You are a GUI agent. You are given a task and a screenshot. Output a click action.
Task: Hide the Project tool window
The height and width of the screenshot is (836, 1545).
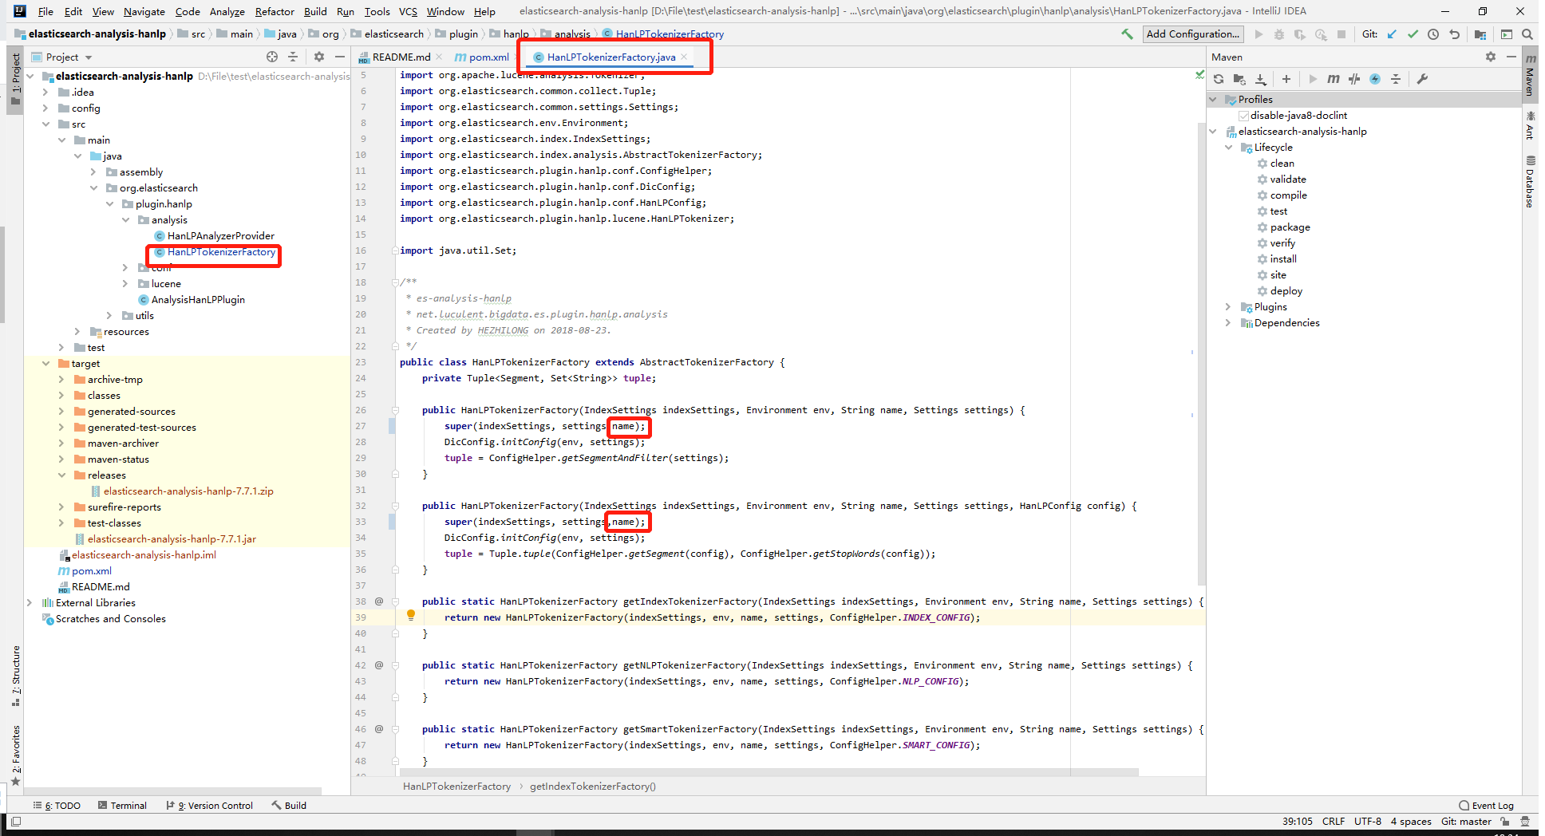(x=340, y=57)
